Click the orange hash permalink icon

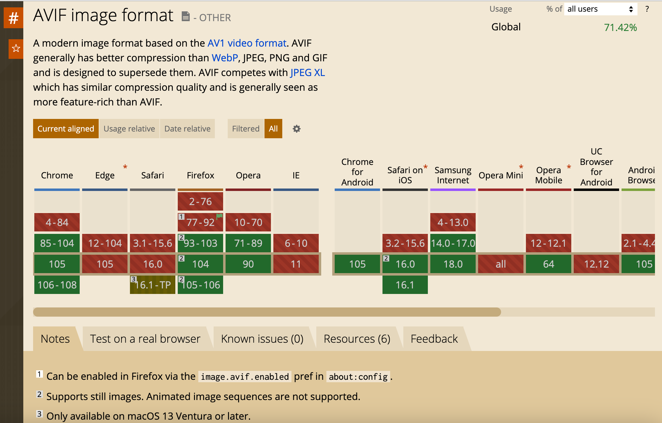[13, 18]
